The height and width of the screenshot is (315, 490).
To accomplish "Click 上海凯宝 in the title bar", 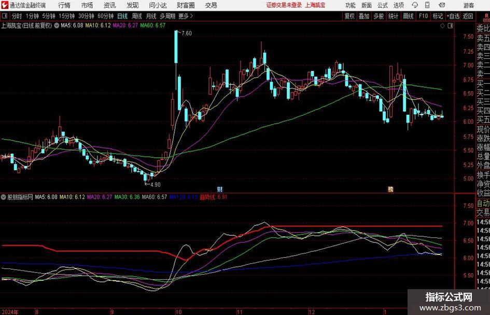I will pos(315,5).
